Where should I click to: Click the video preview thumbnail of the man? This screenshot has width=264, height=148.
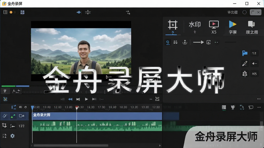[x=81, y=51]
